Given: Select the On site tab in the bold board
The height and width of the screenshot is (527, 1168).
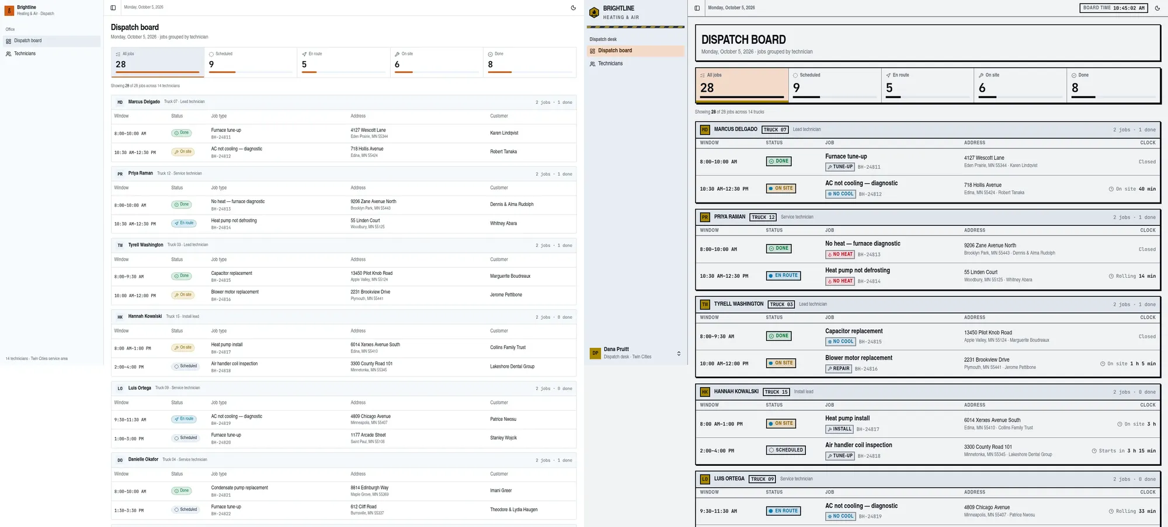Looking at the screenshot, I should click(x=1020, y=85).
